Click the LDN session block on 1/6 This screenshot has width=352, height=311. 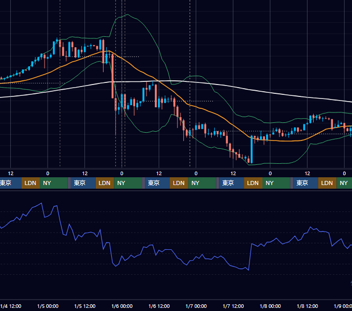coord(179,183)
